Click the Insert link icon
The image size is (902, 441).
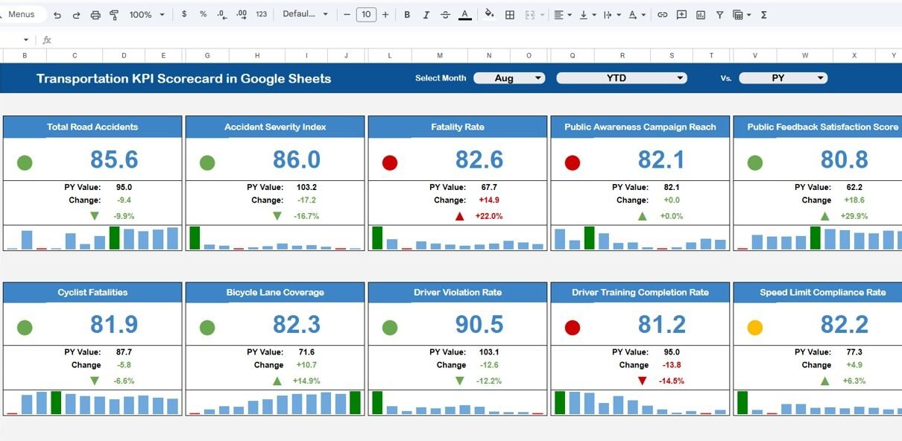pos(662,15)
